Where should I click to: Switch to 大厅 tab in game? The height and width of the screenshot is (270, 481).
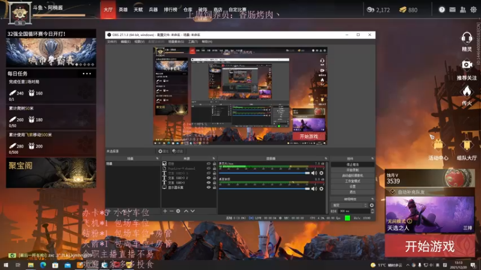click(x=108, y=10)
